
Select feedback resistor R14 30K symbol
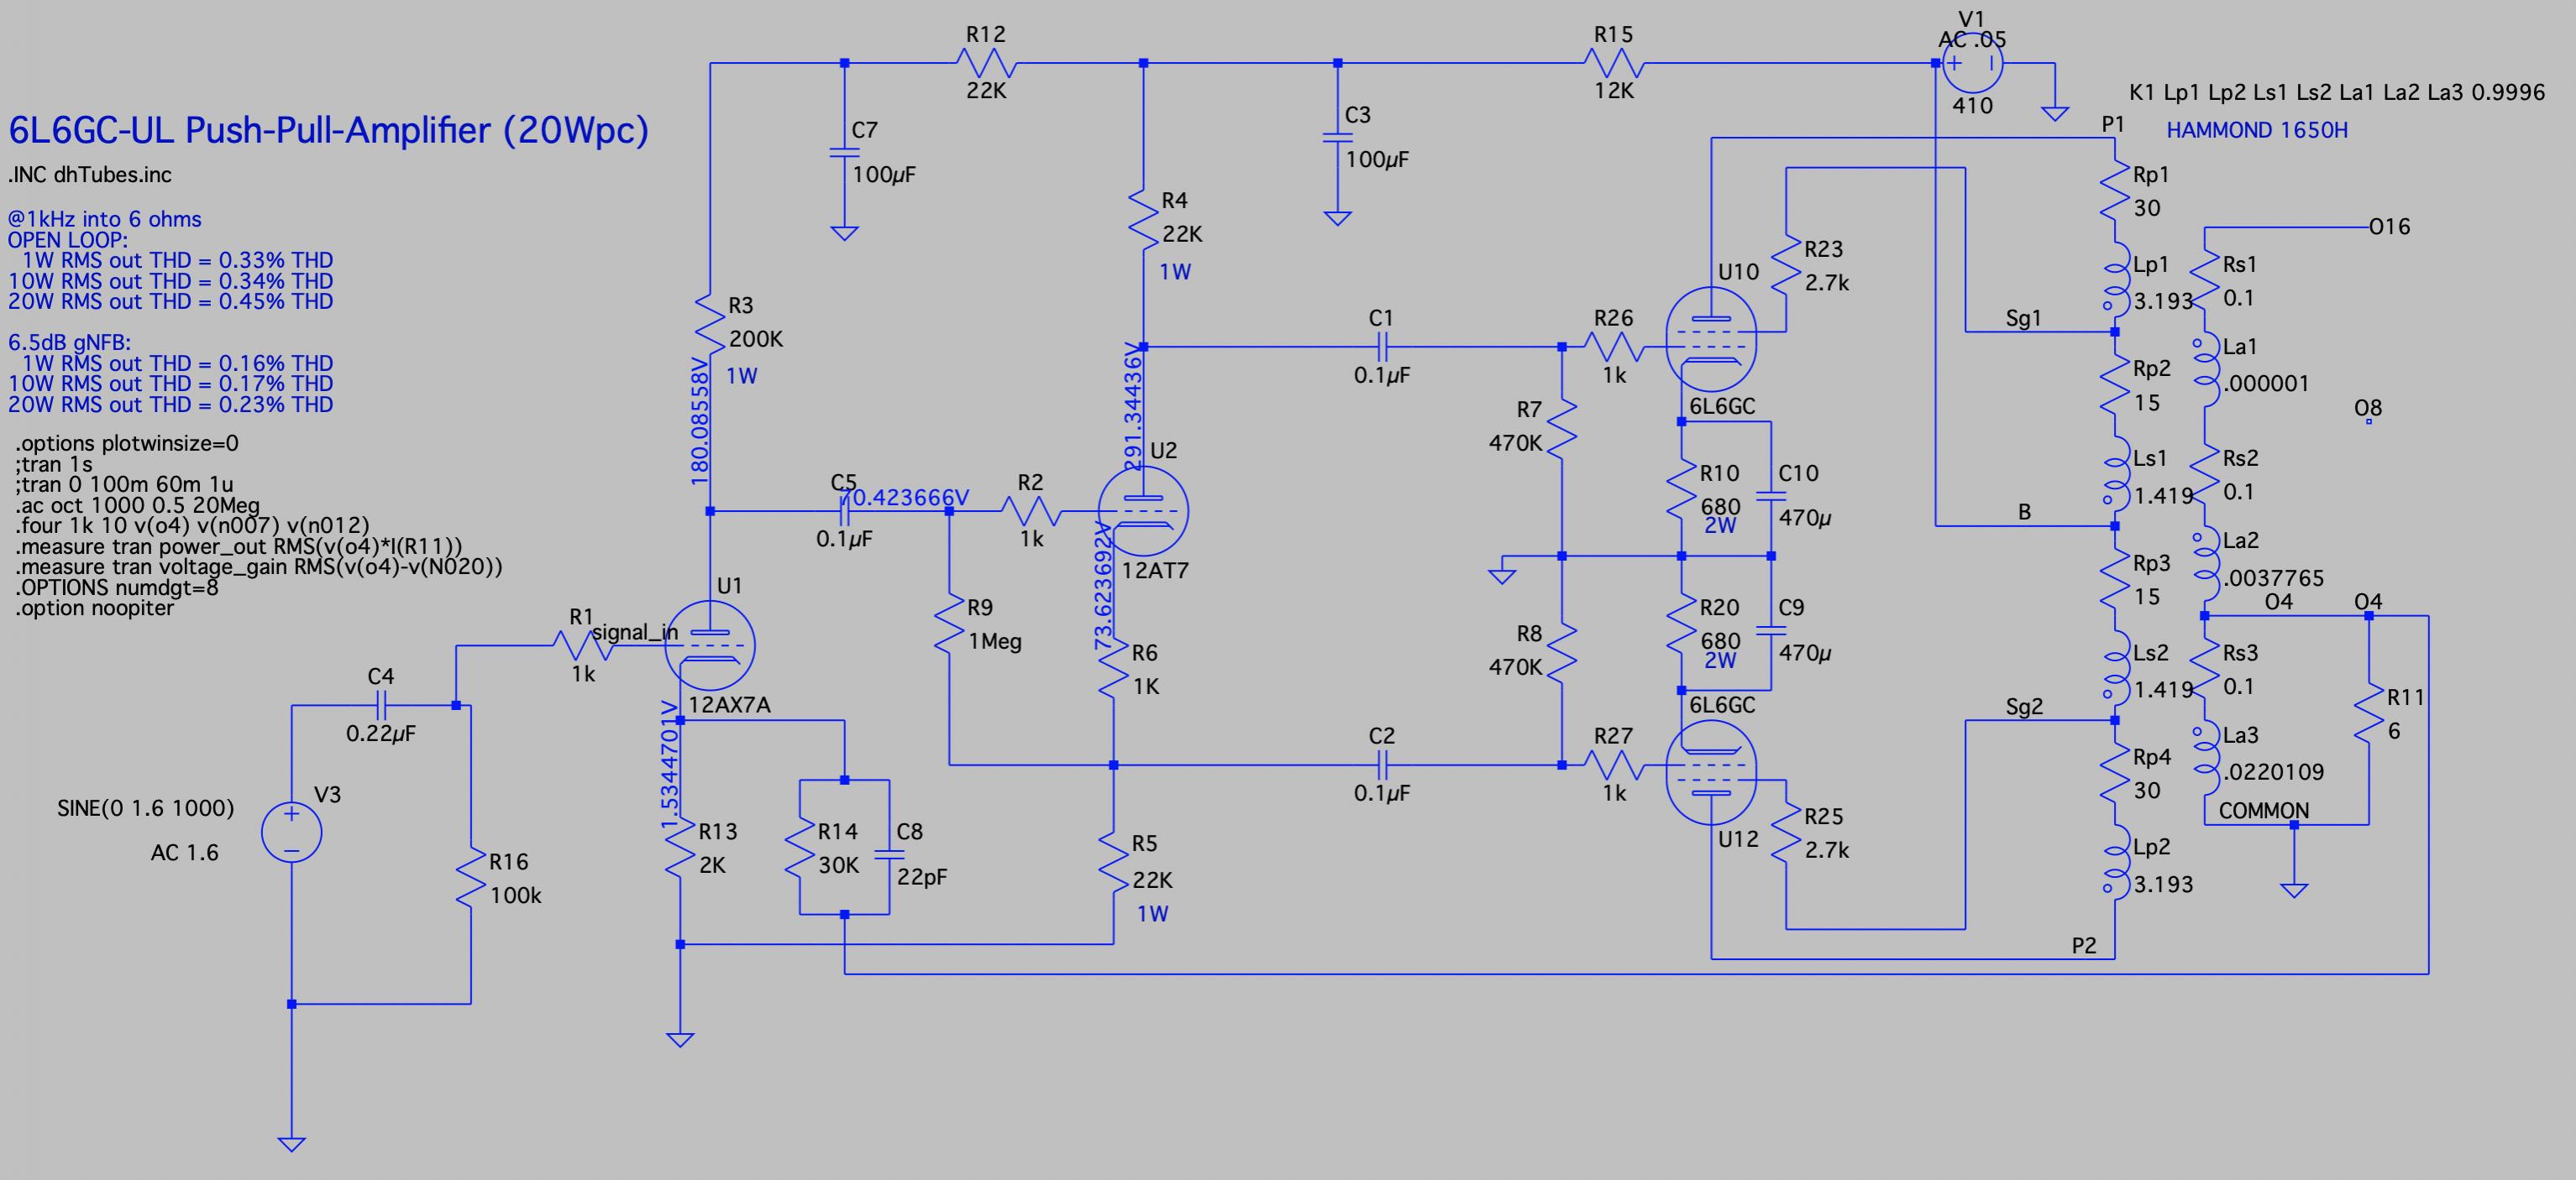(800, 848)
